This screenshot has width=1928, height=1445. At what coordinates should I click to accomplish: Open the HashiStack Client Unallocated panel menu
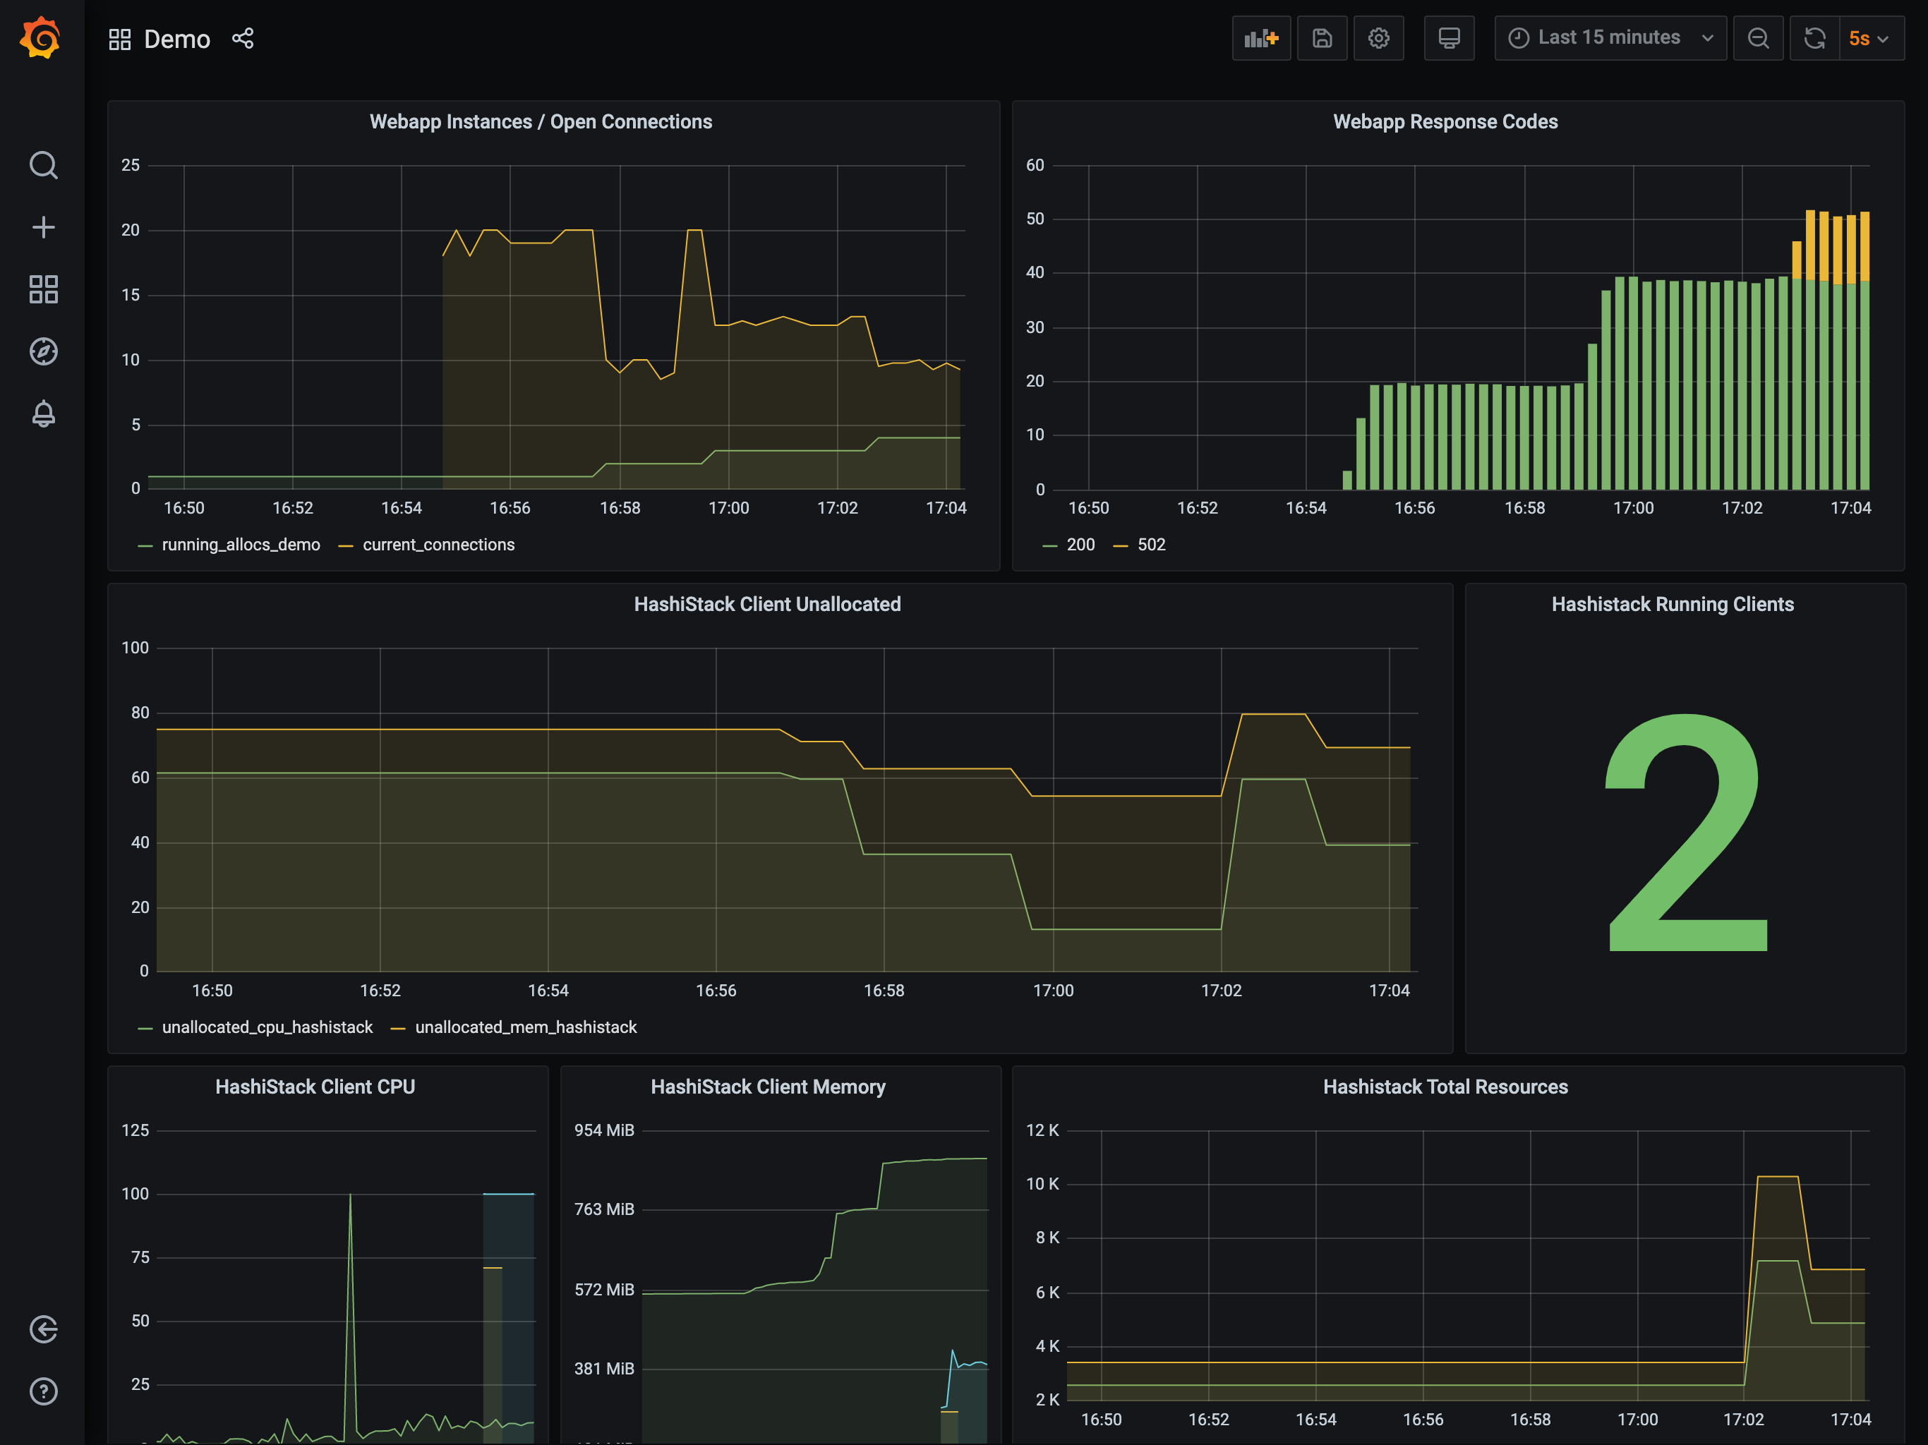767,605
